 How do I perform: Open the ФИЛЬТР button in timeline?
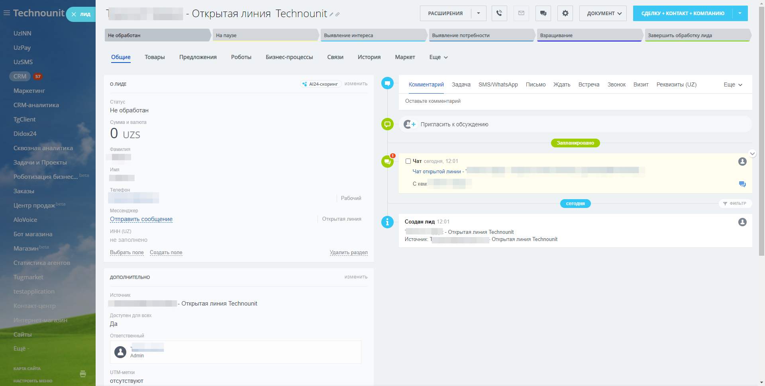735,203
